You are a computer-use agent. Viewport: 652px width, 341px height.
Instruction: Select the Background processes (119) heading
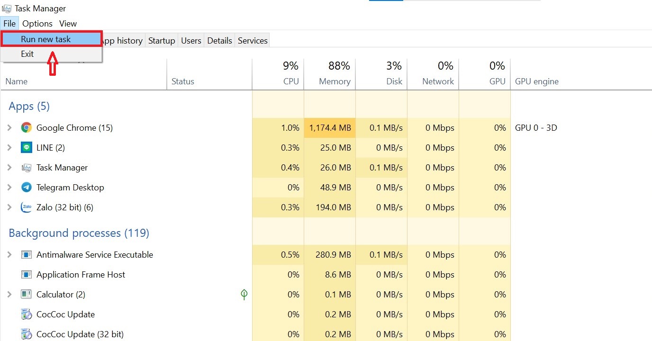79,233
